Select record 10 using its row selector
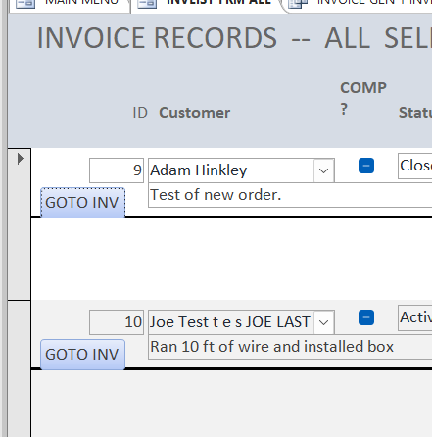432x437 pixels. (x=20, y=368)
